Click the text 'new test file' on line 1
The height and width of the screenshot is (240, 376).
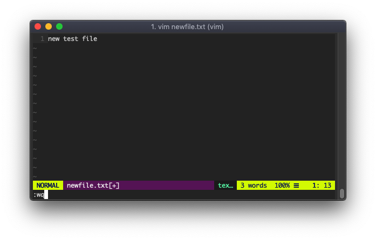[72, 39]
